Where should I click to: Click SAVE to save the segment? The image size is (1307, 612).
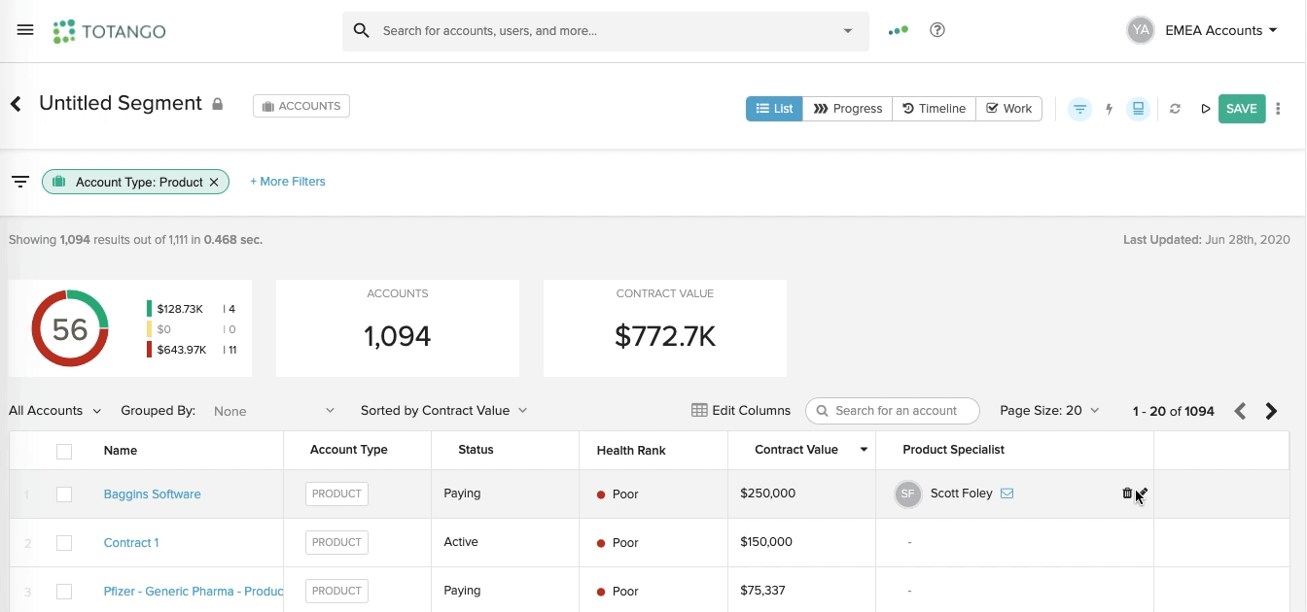pyautogui.click(x=1241, y=108)
